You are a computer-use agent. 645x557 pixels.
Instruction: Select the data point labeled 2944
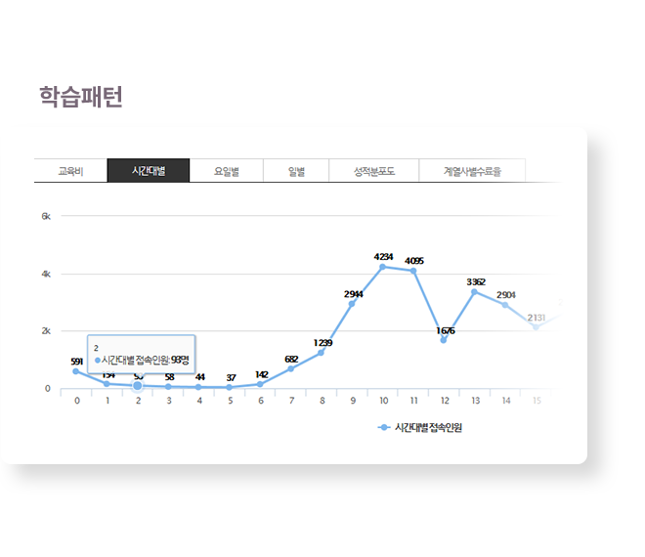352,304
